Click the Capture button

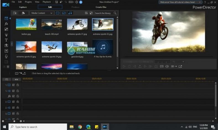(x=23, y=7)
